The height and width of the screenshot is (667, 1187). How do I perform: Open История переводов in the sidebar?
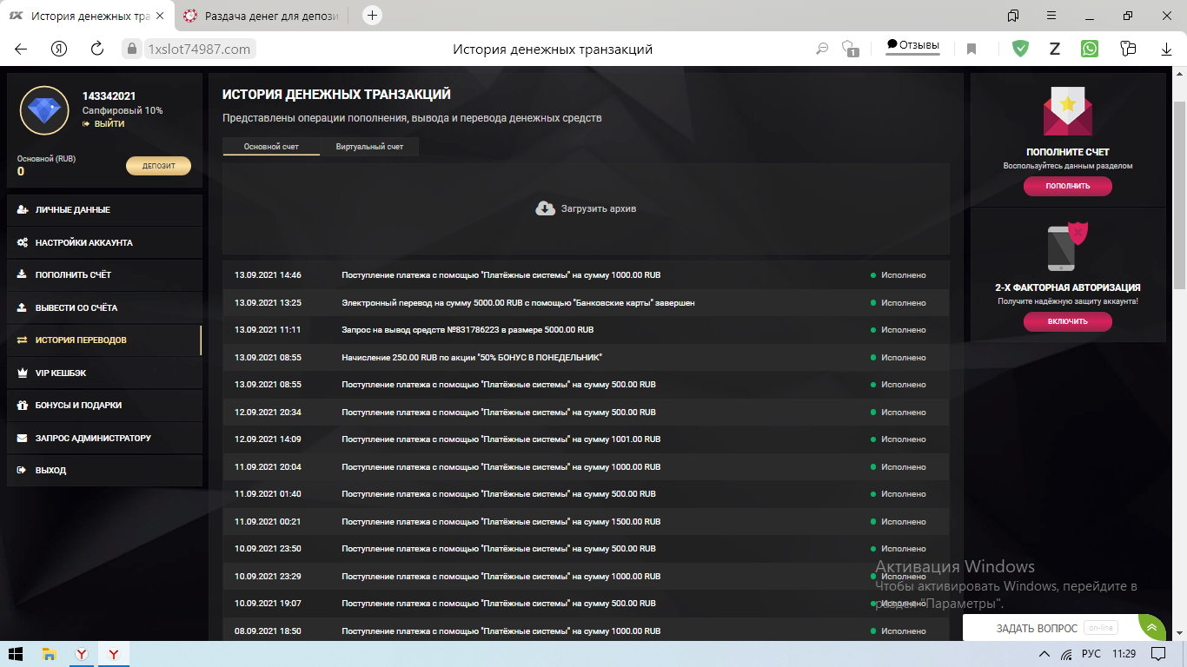click(x=104, y=340)
